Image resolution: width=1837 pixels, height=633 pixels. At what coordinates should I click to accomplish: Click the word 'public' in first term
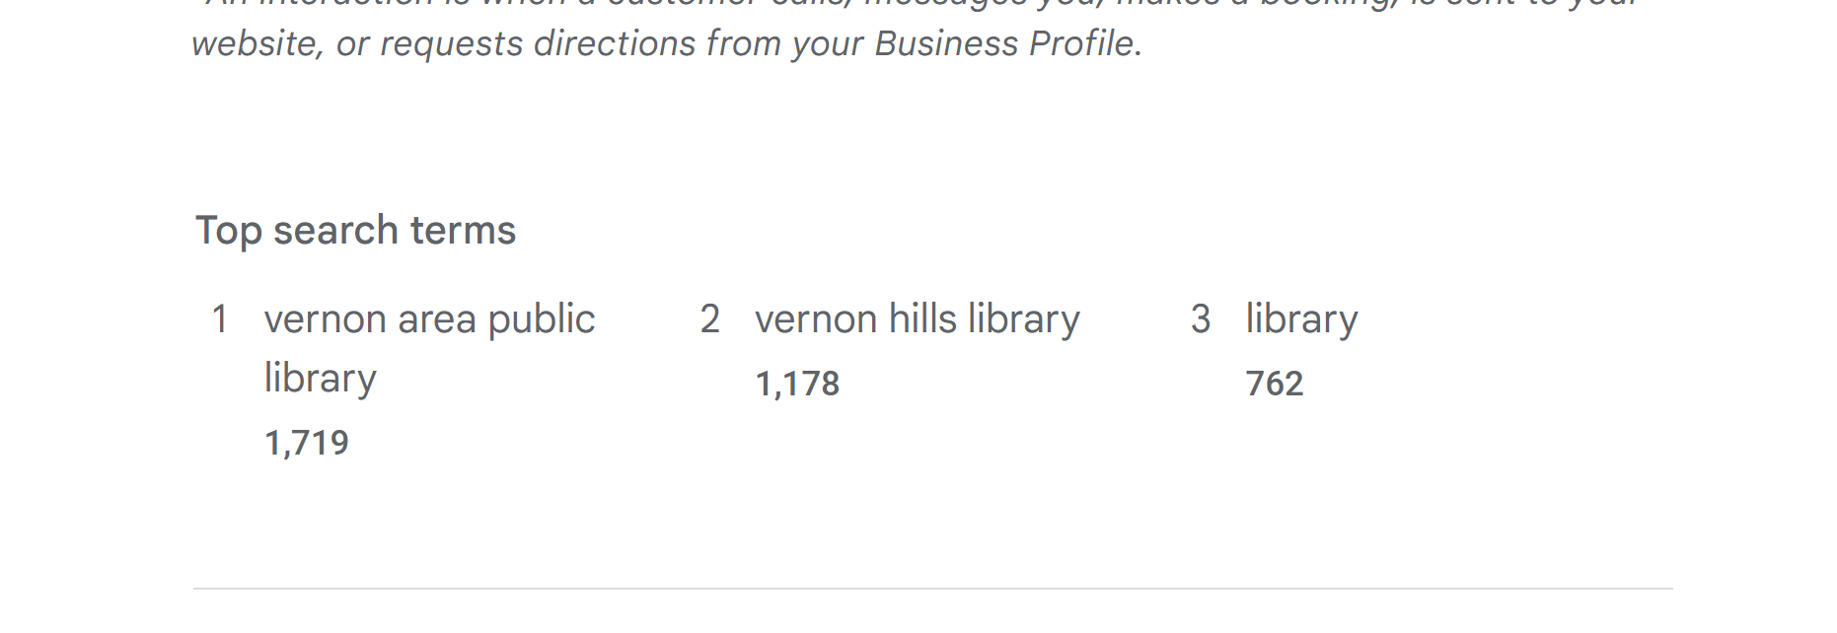tap(542, 319)
